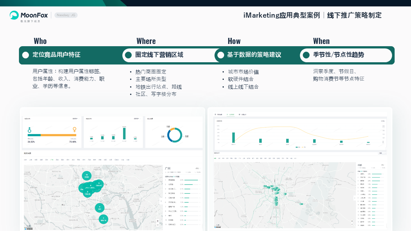Click map cluster bubble numbered 10
The width and height of the screenshot is (411, 231).
click(x=86, y=176)
